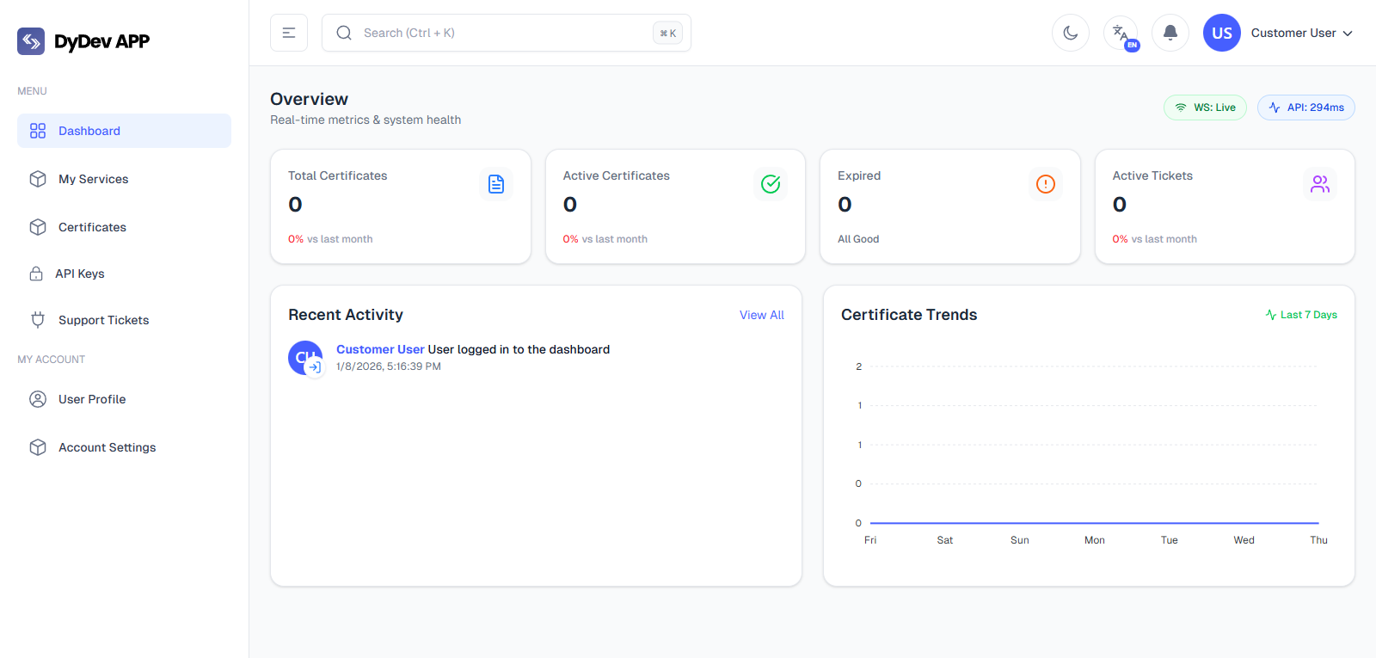Click the Total Certificates document icon
This screenshot has width=1376, height=658.
496,184
